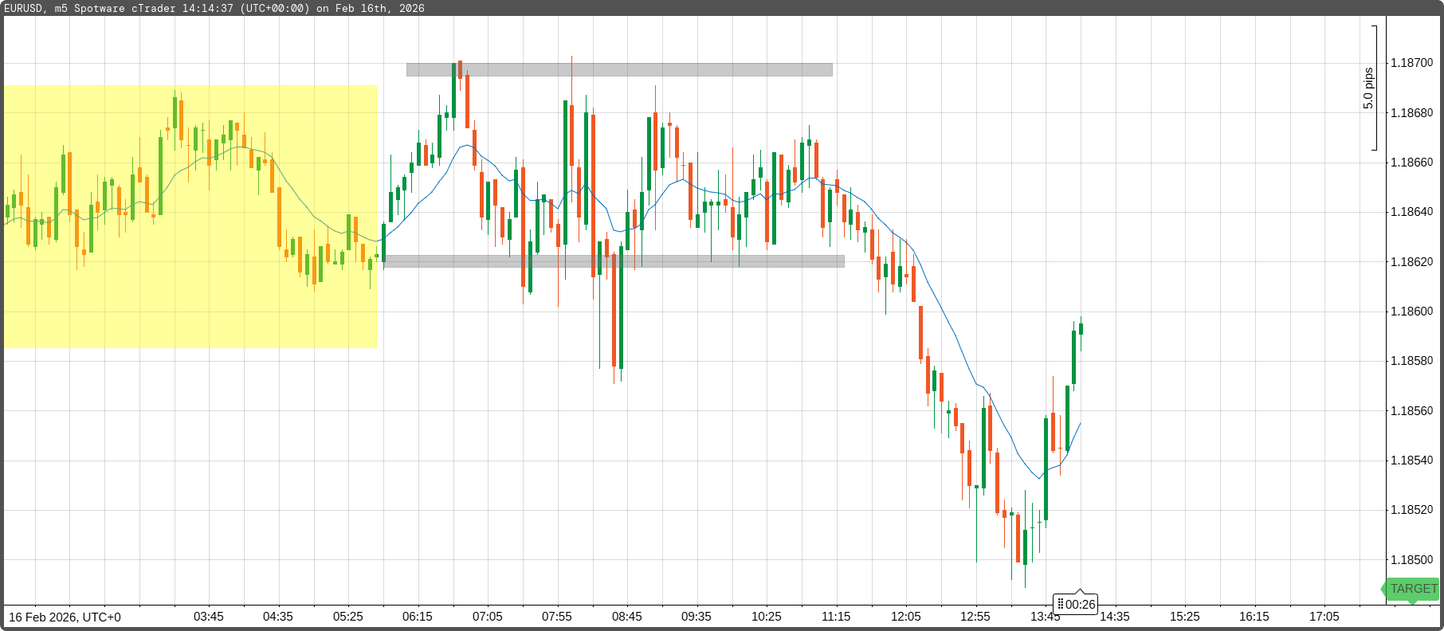The height and width of the screenshot is (631, 1444).
Task: Click the 17:05 time axis label
Action: tap(1324, 617)
